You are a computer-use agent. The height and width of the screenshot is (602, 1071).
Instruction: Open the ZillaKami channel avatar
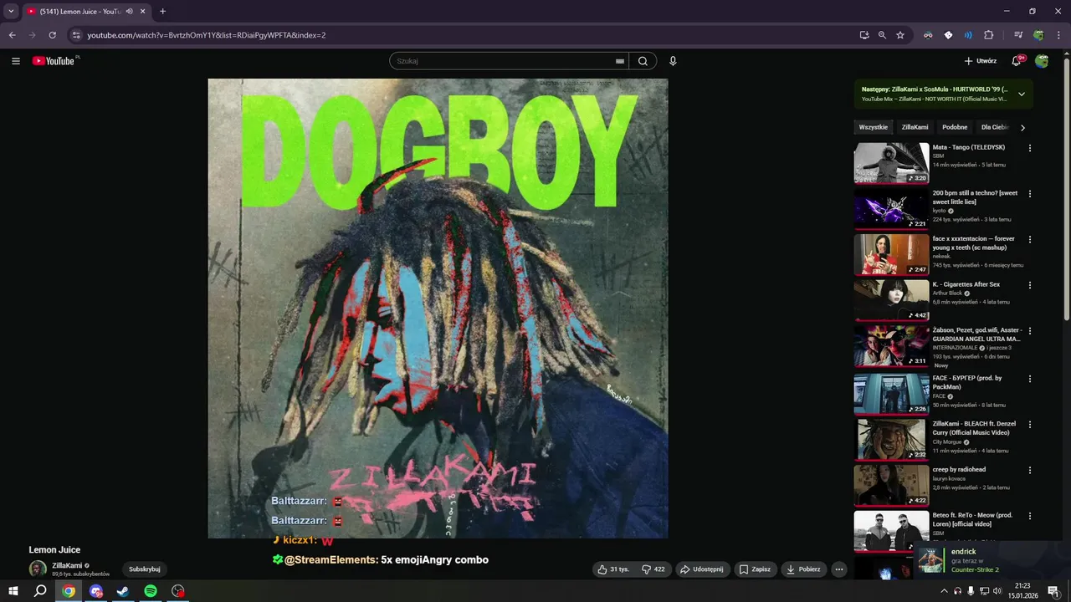pos(38,569)
